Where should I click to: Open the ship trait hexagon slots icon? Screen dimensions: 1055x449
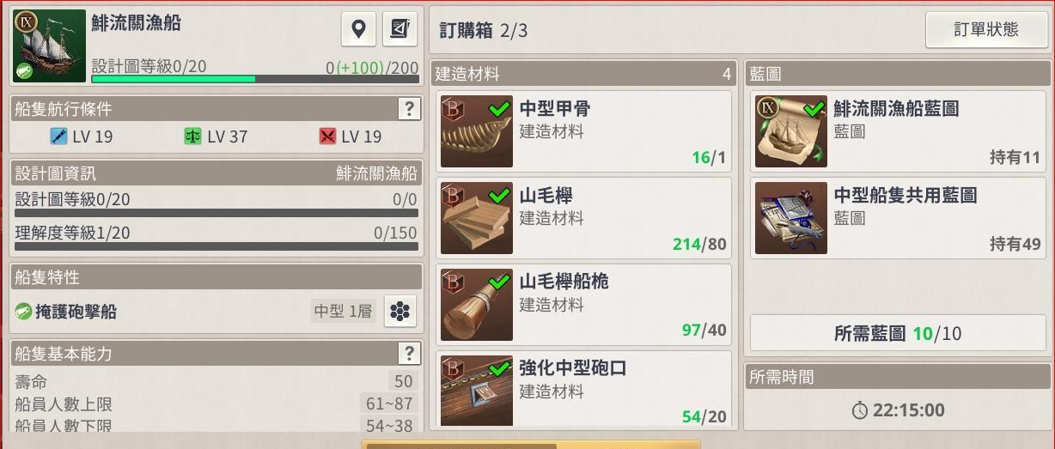pyautogui.click(x=399, y=312)
